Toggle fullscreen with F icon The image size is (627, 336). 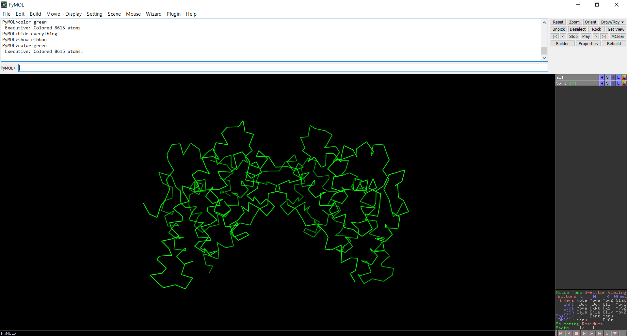pos(622,333)
